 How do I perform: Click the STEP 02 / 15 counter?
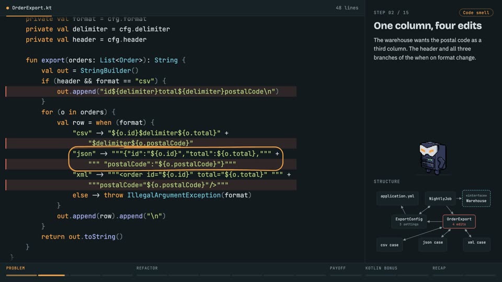[391, 13]
